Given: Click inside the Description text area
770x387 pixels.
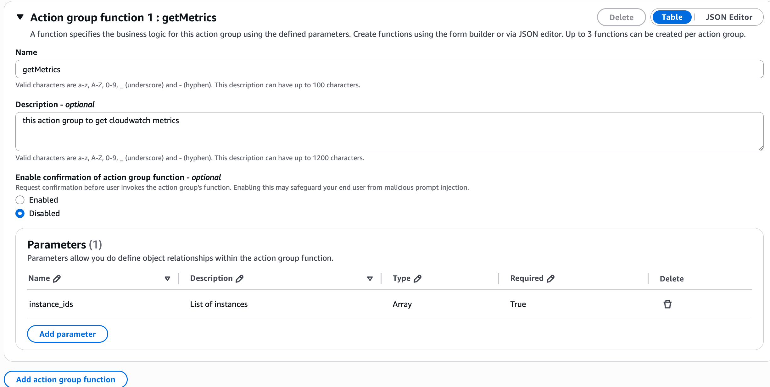Looking at the screenshot, I should pos(389,132).
